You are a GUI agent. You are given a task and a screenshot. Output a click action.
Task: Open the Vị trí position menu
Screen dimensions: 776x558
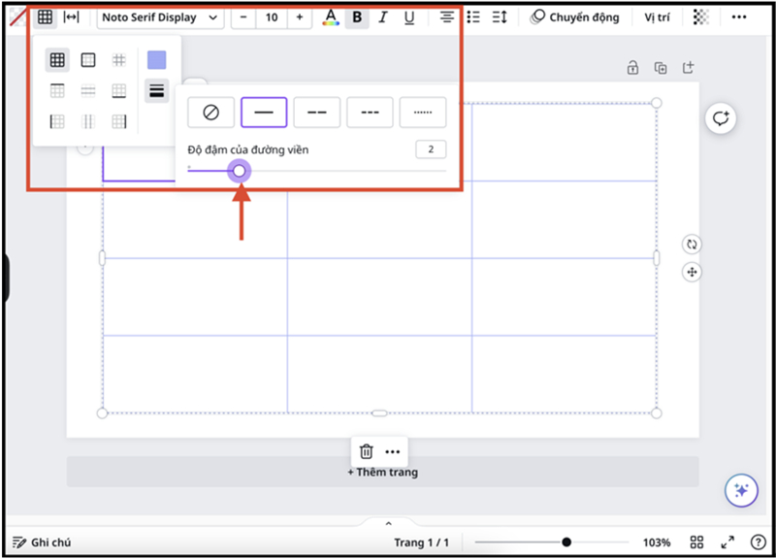point(657,17)
